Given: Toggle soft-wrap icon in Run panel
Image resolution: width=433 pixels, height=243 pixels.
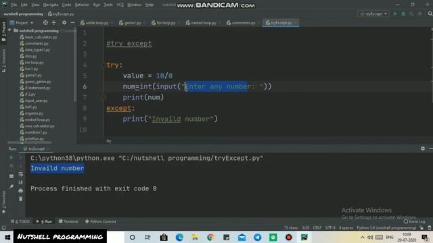Looking at the screenshot, I should (x=21, y=174).
